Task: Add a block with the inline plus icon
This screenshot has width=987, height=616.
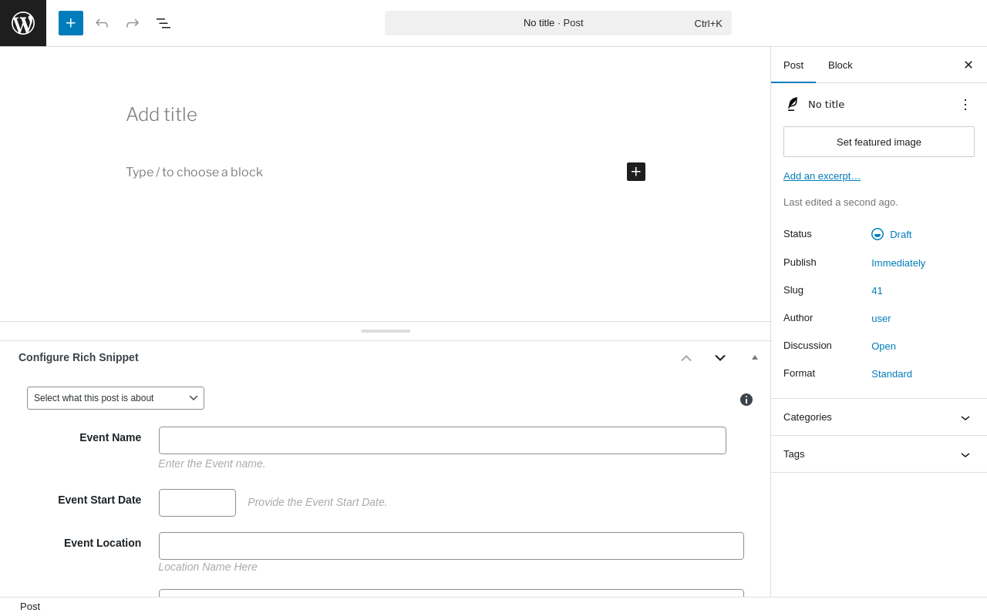Action: (636, 172)
